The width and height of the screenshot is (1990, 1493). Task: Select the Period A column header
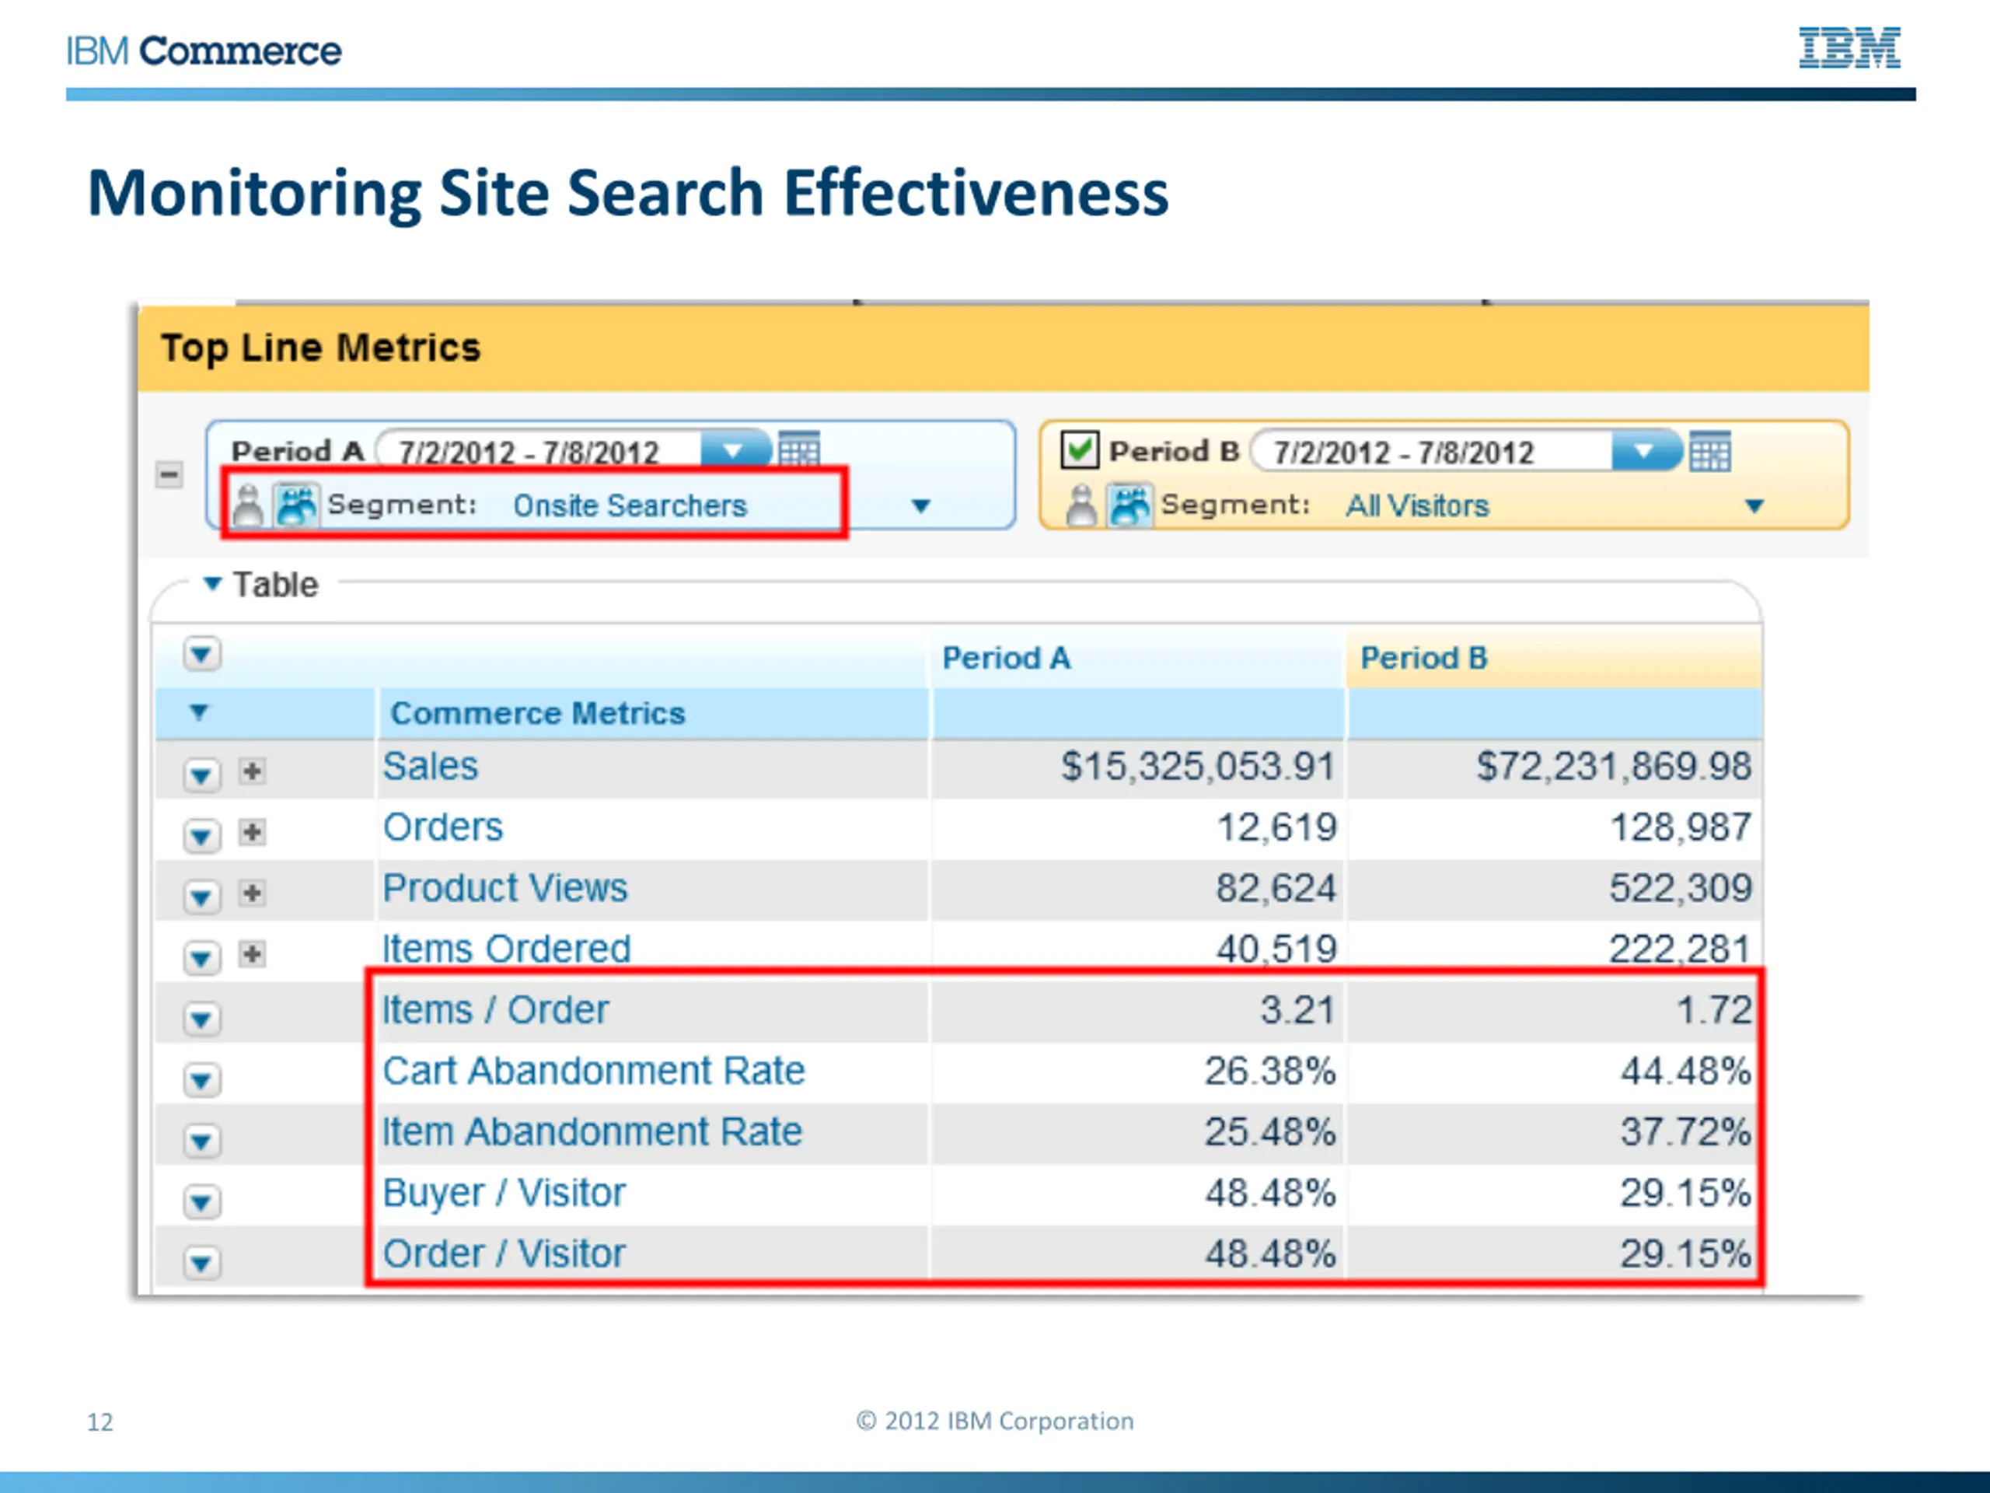[1006, 658]
